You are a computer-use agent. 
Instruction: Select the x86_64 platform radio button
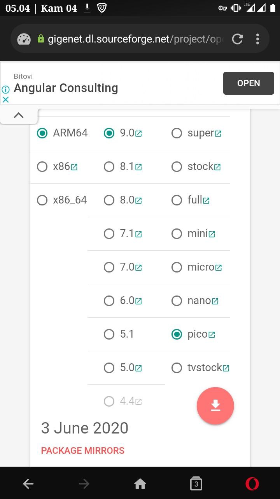tap(42, 200)
